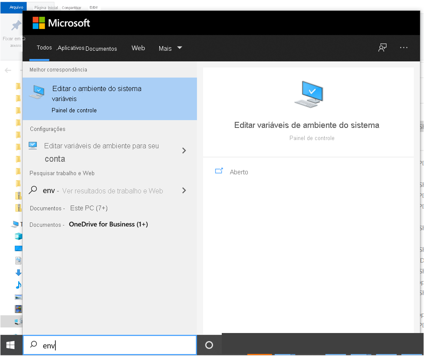This screenshot has height=356, width=424.
Task: Open Music from the sidebar note icon
Action: [x=18, y=285]
